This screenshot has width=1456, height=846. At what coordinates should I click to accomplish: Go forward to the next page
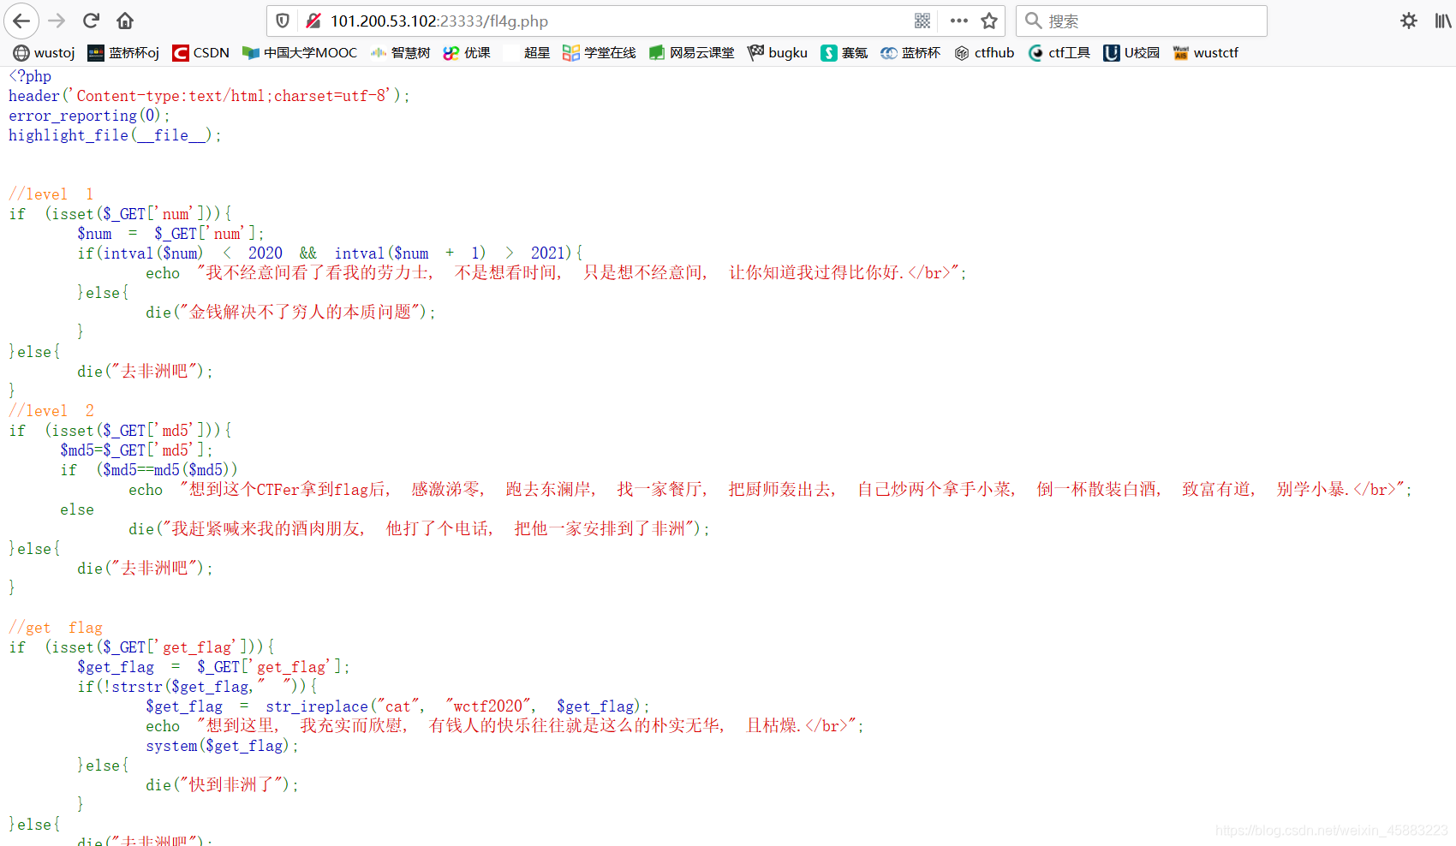57,21
